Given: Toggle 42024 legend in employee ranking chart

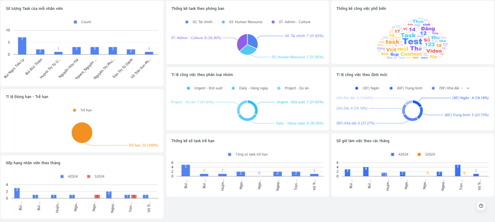Looking at the screenshot, I should pyautogui.click(x=69, y=176).
